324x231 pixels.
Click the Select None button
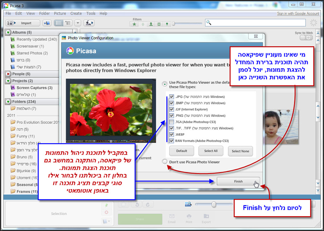pyautogui.click(x=240, y=151)
